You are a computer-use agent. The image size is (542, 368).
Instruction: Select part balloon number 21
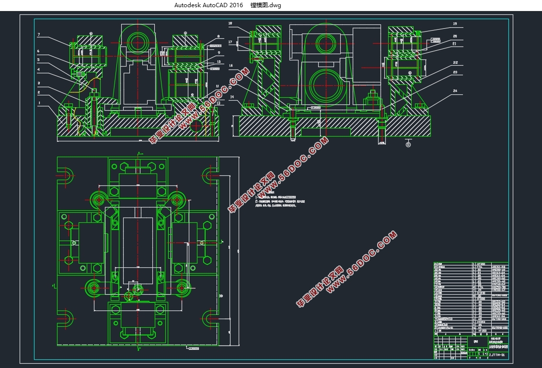[x=455, y=44]
